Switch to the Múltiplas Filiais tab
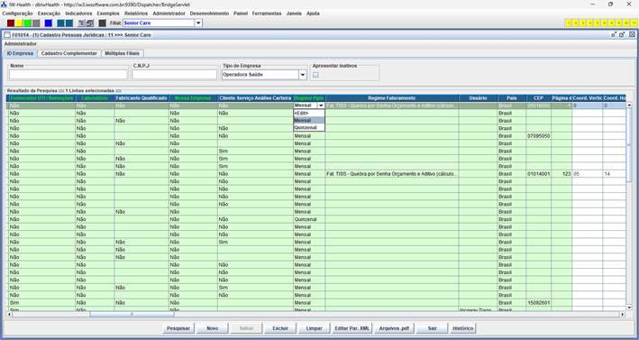 [x=122, y=53]
